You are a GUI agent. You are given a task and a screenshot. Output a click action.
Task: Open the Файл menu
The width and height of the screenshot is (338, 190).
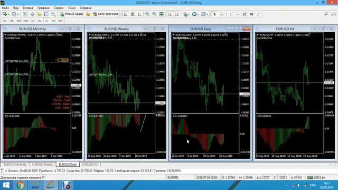pos(5,8)
